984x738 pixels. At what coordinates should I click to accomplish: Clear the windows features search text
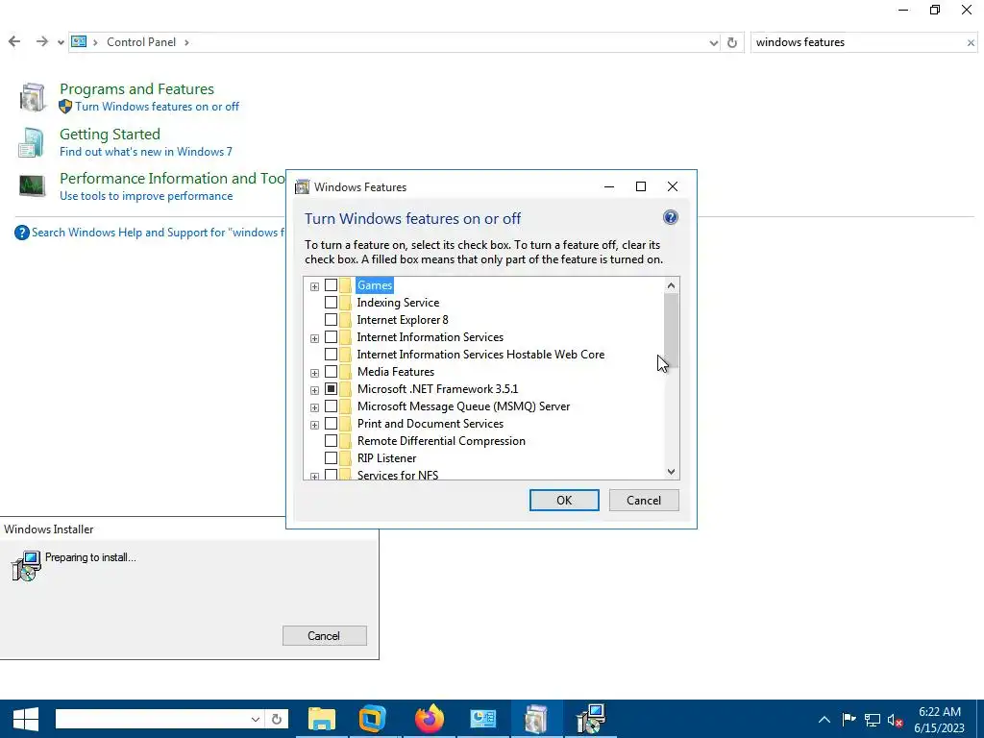tap(971, 42)
